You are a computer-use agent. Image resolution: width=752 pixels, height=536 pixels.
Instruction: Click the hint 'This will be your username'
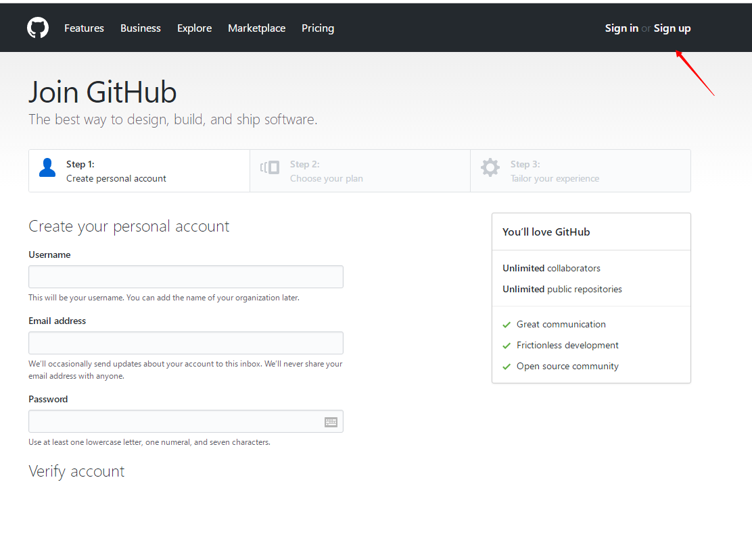tap(164, 298)
